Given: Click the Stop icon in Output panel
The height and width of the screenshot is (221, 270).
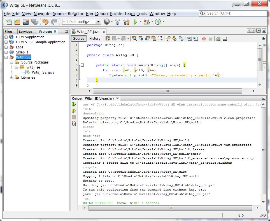Looking at the screenshot, I should 74,117.
